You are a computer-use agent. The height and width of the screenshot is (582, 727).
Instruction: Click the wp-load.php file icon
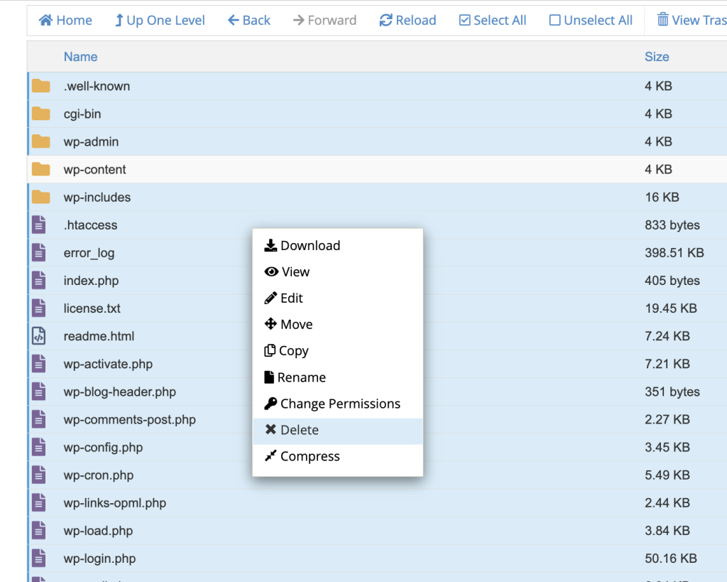(39, 531)
